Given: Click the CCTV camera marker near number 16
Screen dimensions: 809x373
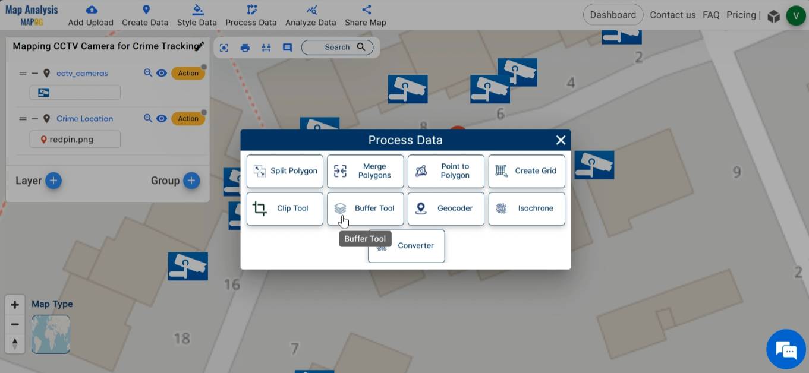Looking at the screenshot, I should [188, 266].
